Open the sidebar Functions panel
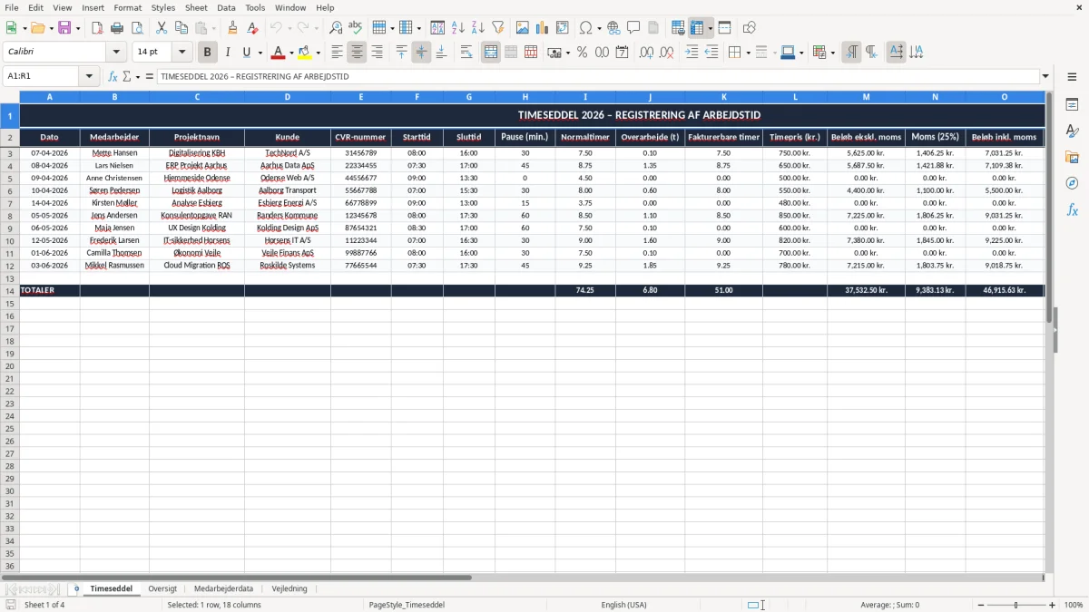 coord(1072,209)
